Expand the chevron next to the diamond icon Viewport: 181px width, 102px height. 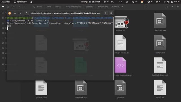[x=14, y=7]
